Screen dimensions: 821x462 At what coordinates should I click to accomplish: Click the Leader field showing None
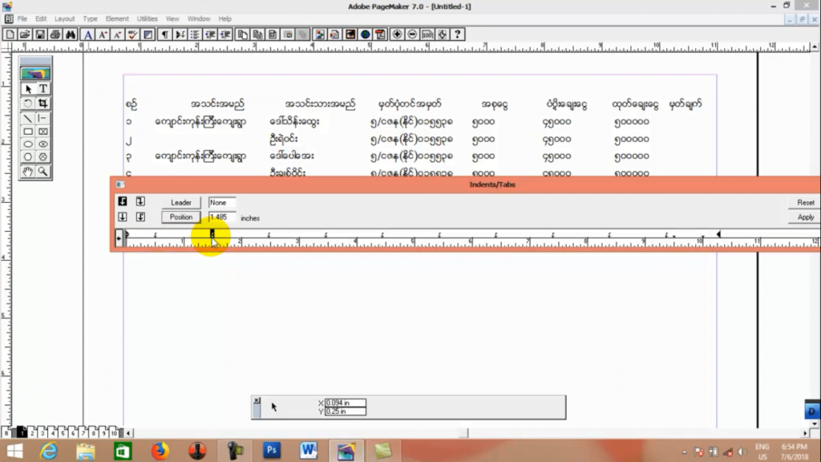click(x=222, y=203)
